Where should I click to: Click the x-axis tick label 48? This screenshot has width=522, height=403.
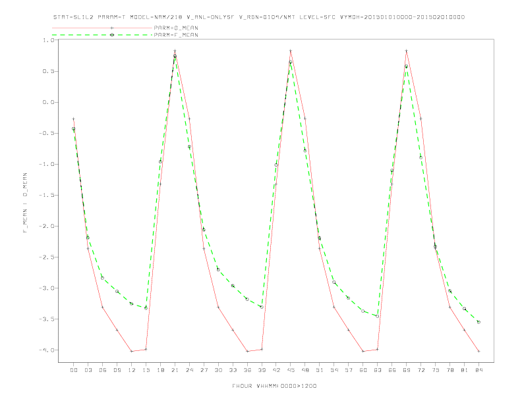[x=305, y=370]
